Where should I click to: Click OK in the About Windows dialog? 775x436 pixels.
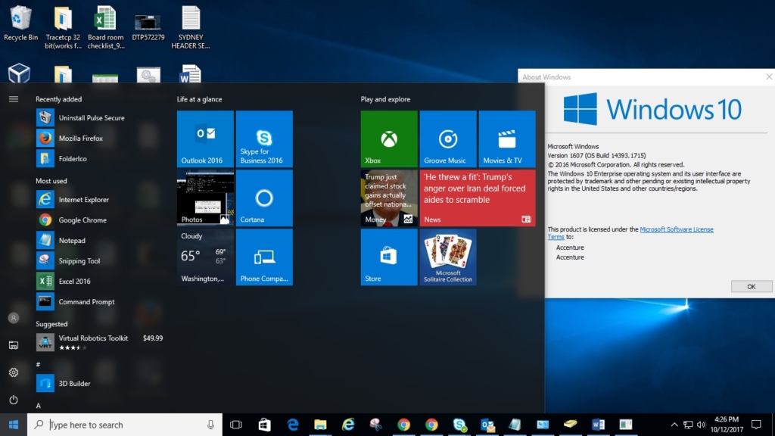point(751,286)
